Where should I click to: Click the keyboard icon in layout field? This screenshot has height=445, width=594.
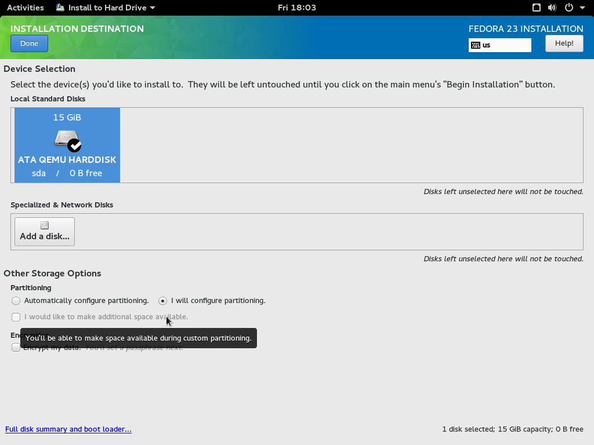(x=476, y=45)
